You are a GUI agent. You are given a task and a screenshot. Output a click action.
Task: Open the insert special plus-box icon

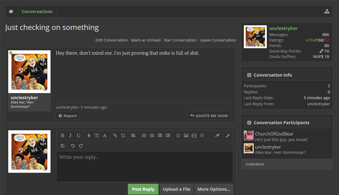pyautogui.click(x=202, y=135)
